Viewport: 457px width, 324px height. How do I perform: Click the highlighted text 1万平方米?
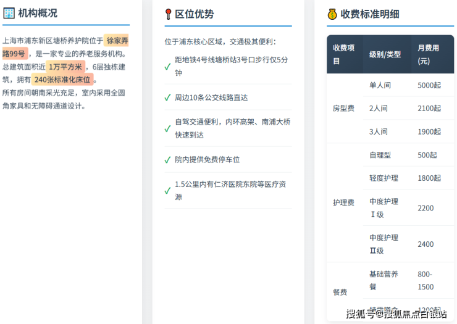pos(65,67)
